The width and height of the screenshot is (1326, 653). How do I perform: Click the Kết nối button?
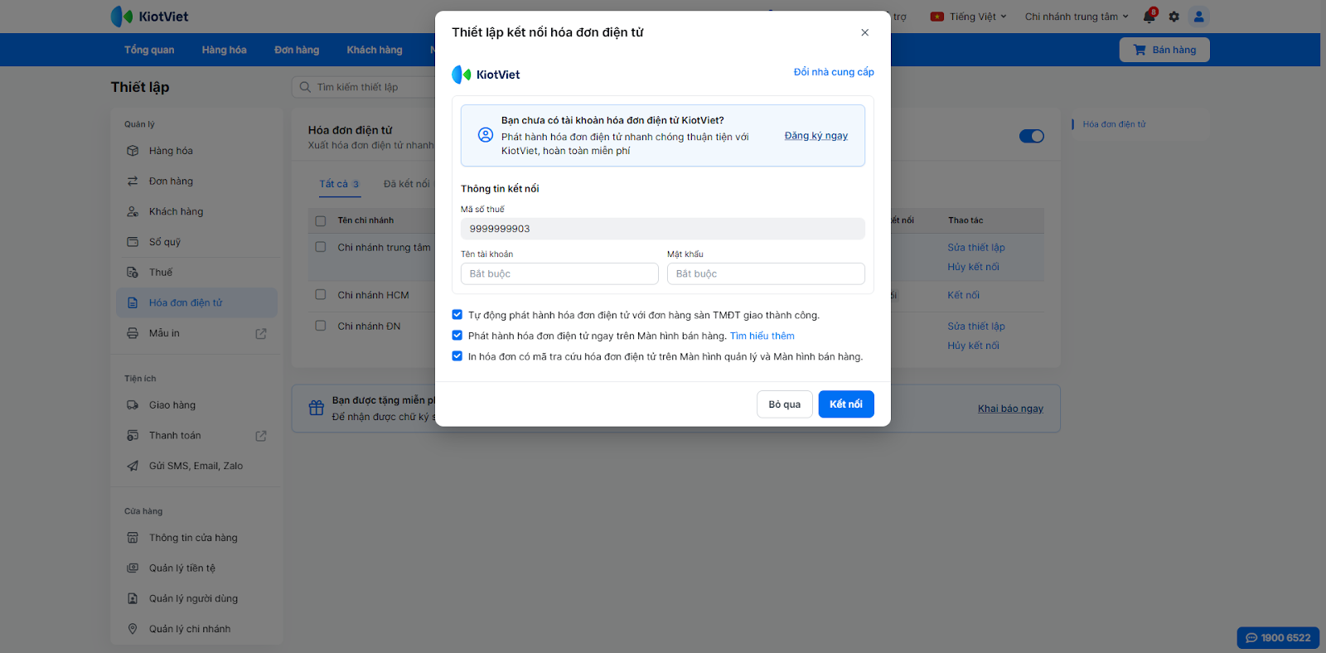pos(846,404)
